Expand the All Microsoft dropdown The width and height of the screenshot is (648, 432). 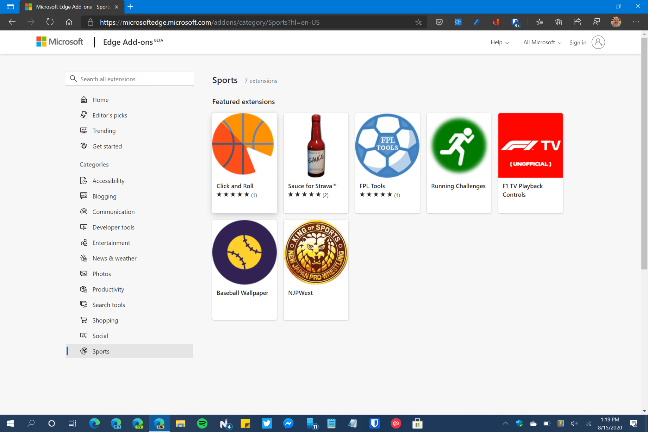pyautogui.click(x=541, y=42)
